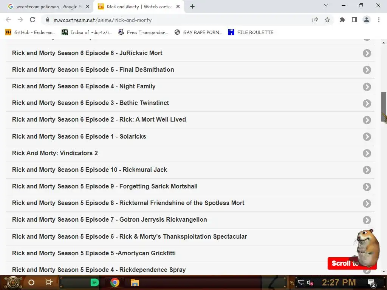Open network icon in system tray
The width and height of the screenshot is (387, 290).
click(x=301, y=282)
